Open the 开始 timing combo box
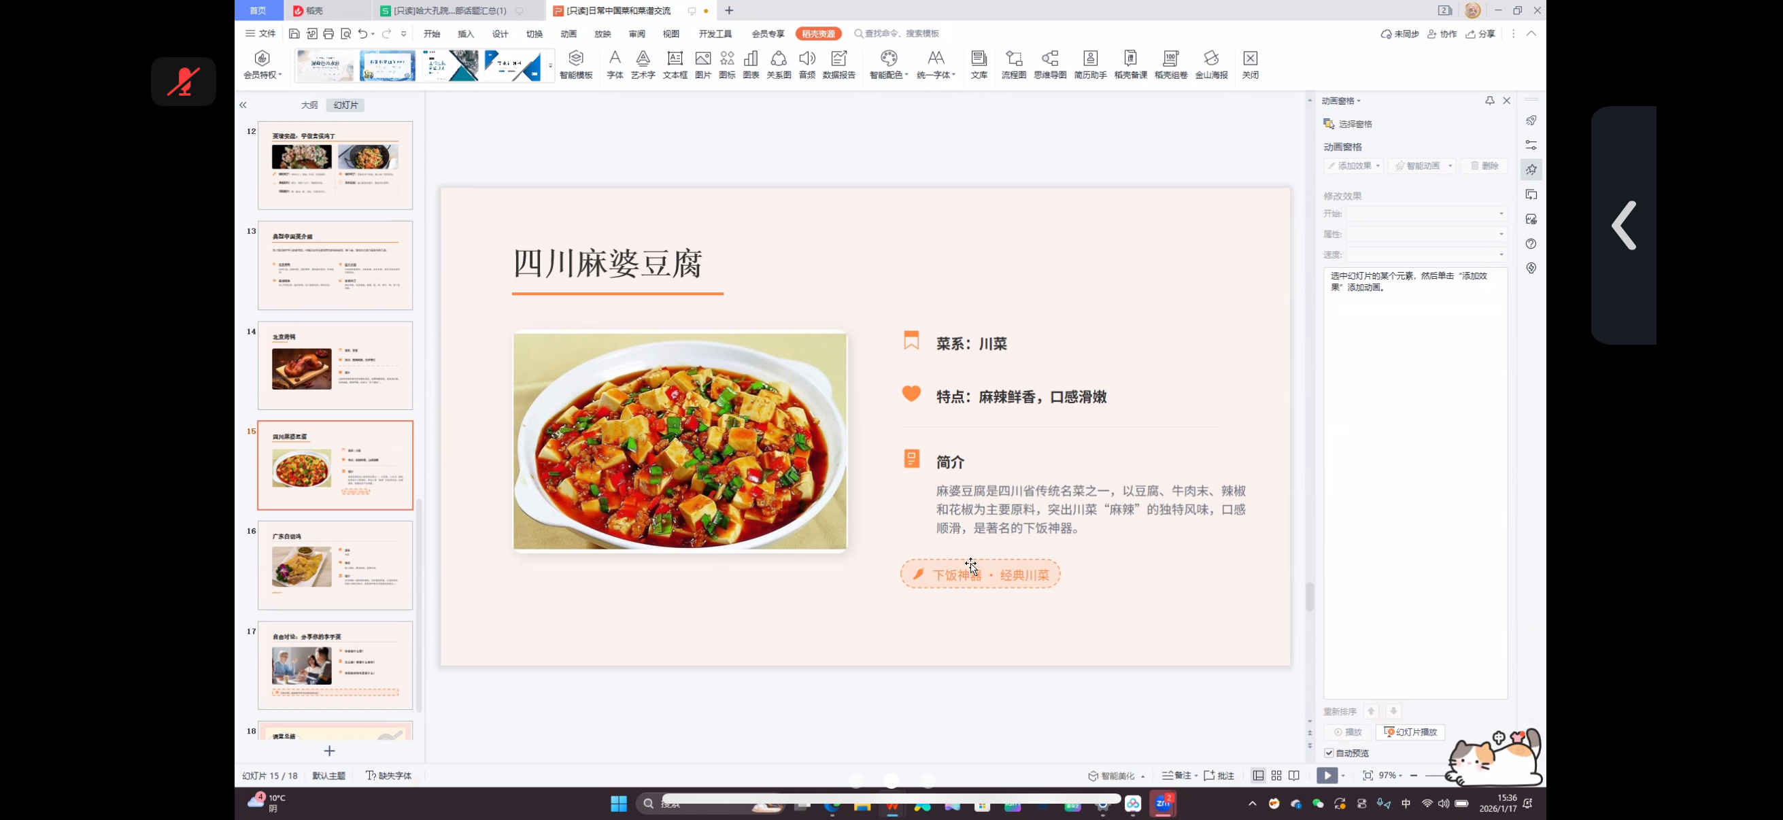The width and height of the screenshot is (1783, 820). (x=1427, y=213)
